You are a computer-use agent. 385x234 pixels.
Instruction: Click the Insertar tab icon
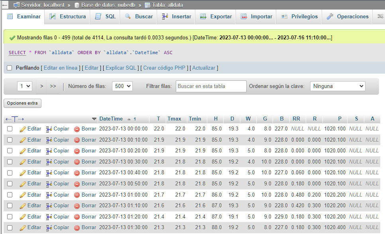click(x=165, y=16)
